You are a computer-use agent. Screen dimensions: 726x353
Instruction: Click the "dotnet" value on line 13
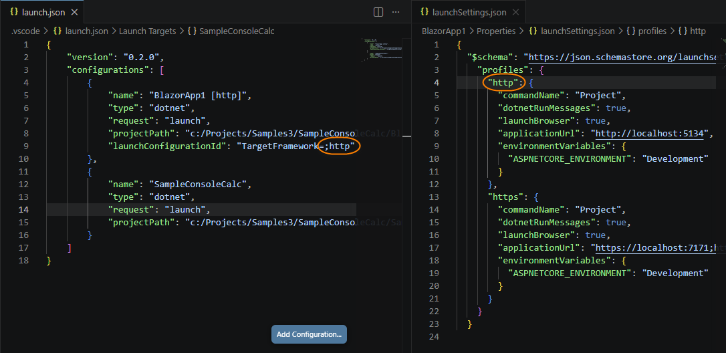pyautogui.click(x=169, y=197)
